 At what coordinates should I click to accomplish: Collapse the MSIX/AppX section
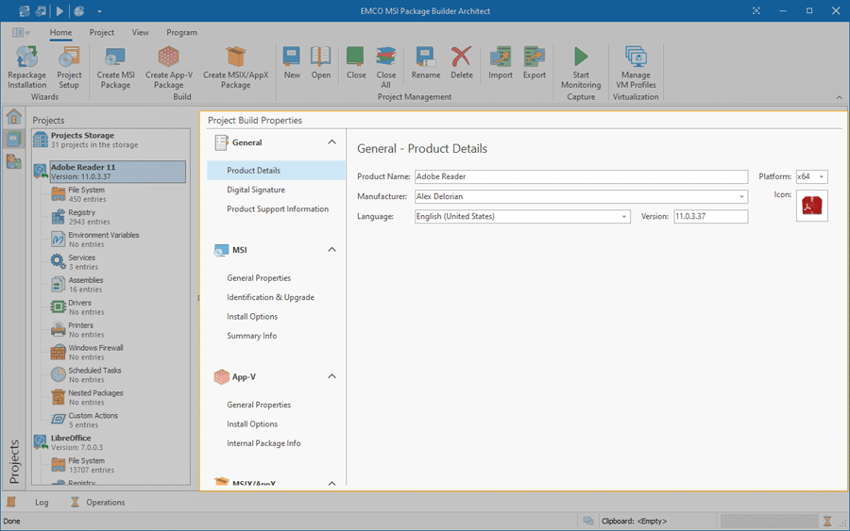[x=331, y=482]
